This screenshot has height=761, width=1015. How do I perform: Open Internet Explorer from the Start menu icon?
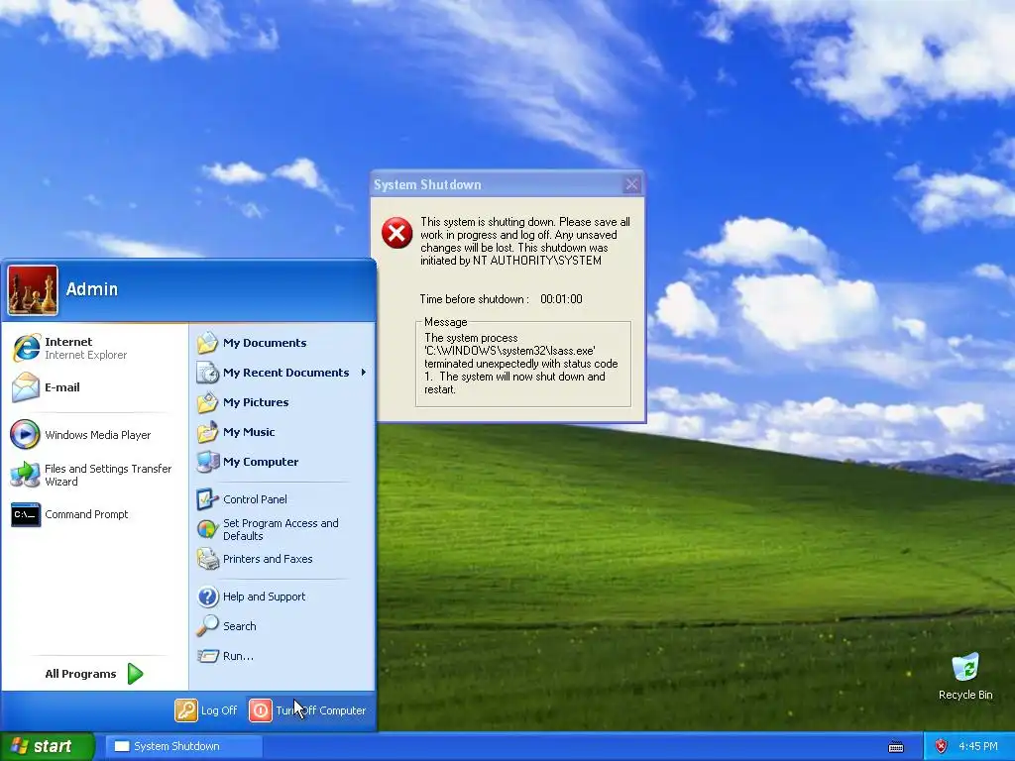click(26, 348)
